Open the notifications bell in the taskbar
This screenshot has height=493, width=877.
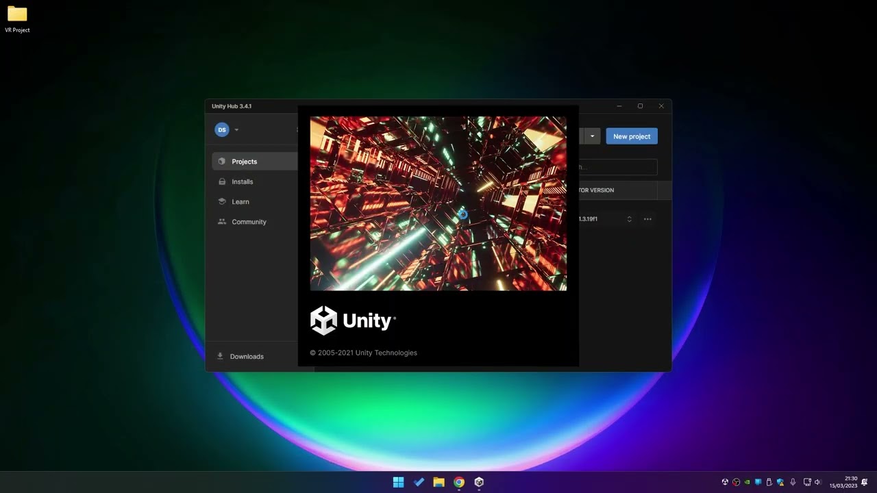point(865,482)
